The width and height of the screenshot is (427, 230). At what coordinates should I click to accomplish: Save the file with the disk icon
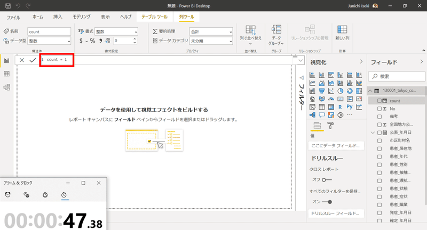coord(8,6)
